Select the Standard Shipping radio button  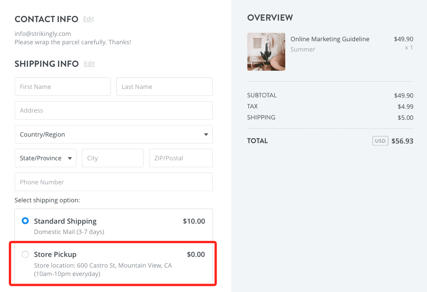[25, 221]
